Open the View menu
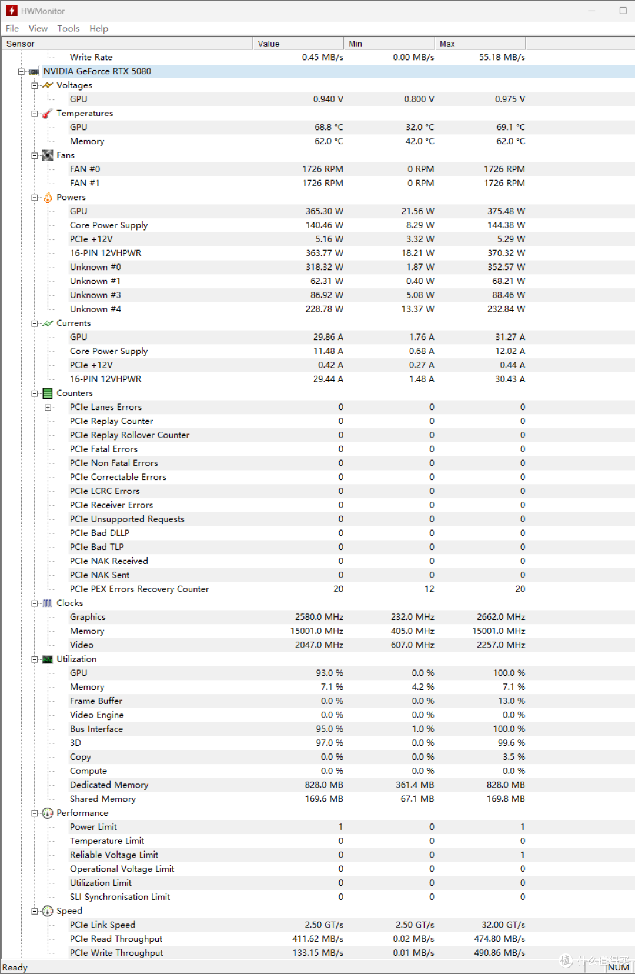635x974 pixels. [x=38, y=28]
